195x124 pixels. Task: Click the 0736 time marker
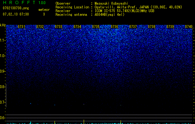[x=114, y=27]
